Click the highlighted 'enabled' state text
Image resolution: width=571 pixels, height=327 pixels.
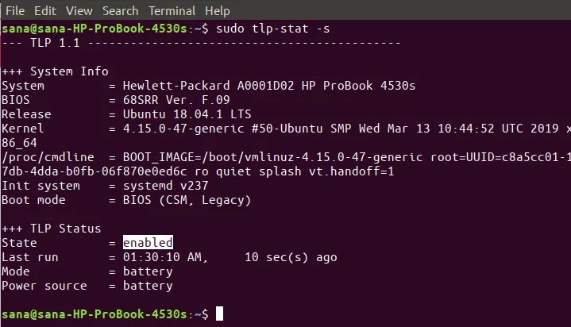148,243
